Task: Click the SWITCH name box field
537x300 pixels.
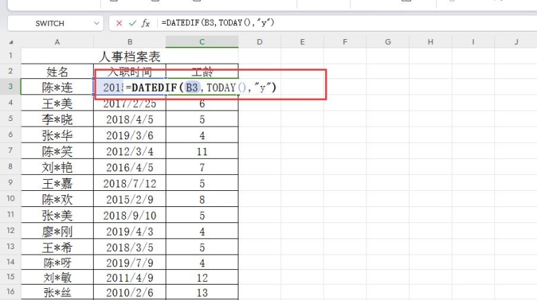Action: [49, 24]
